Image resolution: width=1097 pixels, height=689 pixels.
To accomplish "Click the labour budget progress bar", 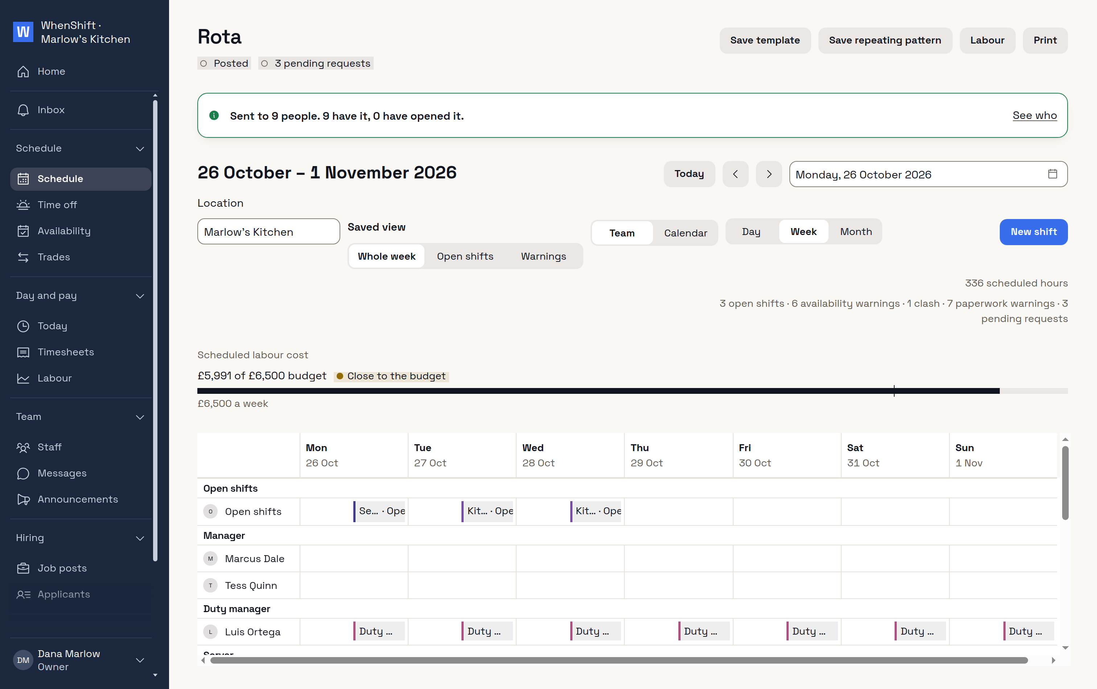I will [632, 391].
